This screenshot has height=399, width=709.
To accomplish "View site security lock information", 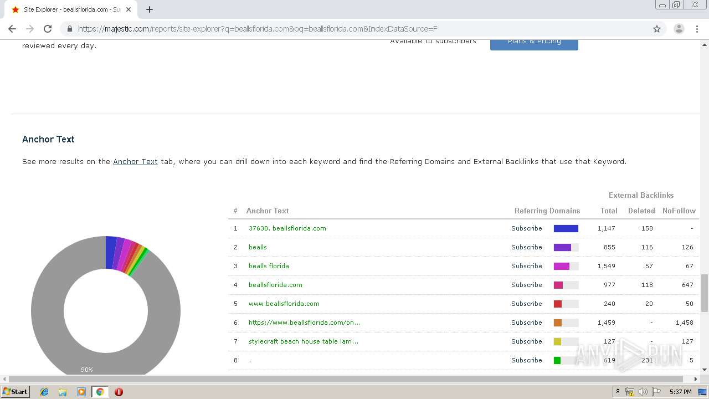I will (x=70, y=29).
